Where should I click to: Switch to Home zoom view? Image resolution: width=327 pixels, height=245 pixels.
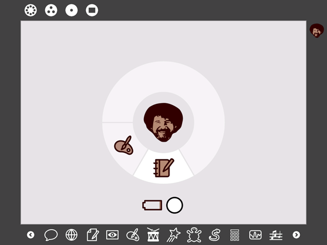coord(71,10)
